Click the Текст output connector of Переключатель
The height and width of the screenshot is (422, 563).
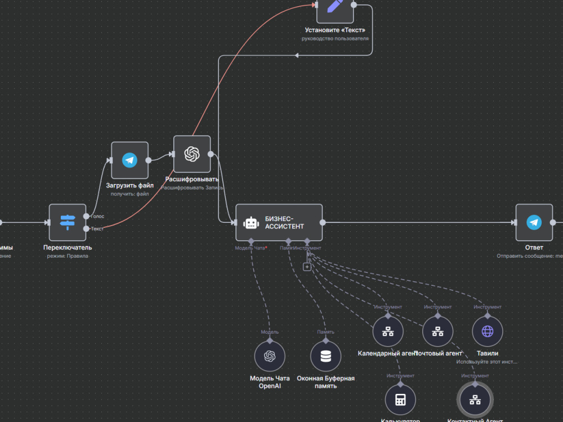(86, 228)
